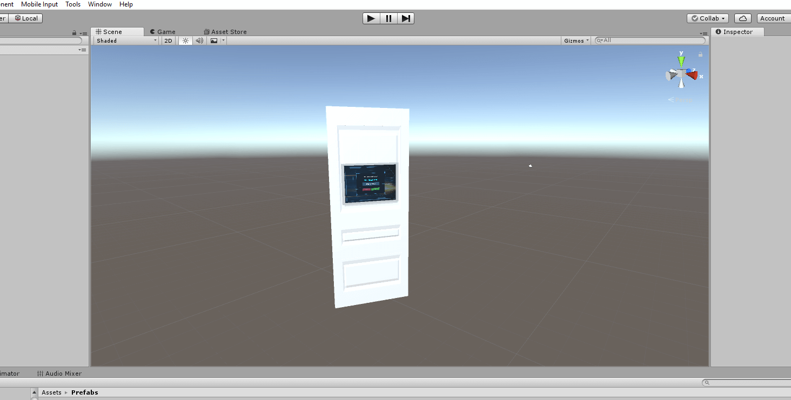Open the Gizmos dropdown
Screen dimensions: 791x400
tap(575, 40)
